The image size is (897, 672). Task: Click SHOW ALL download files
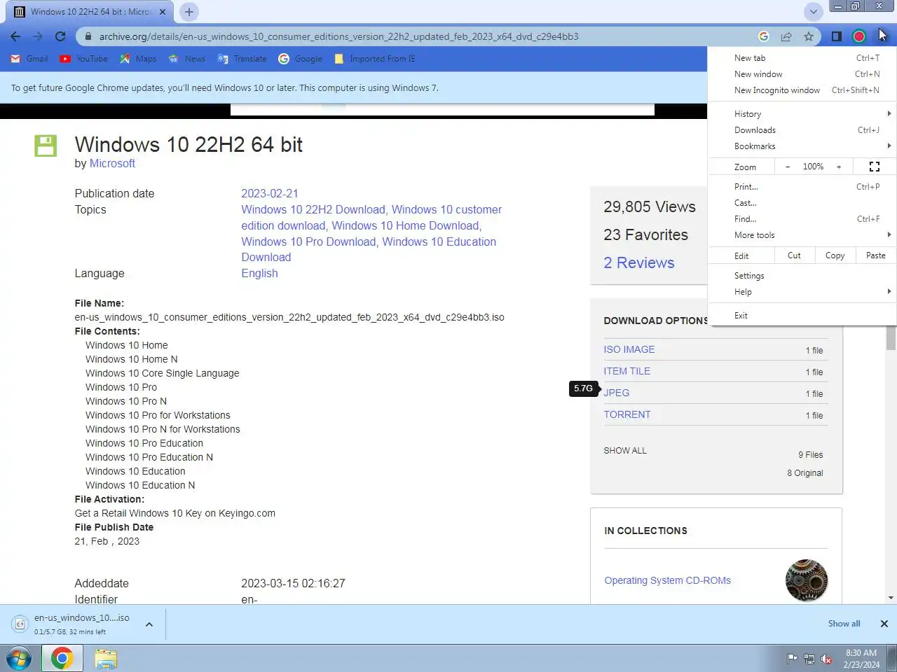(x=625, y=451)
